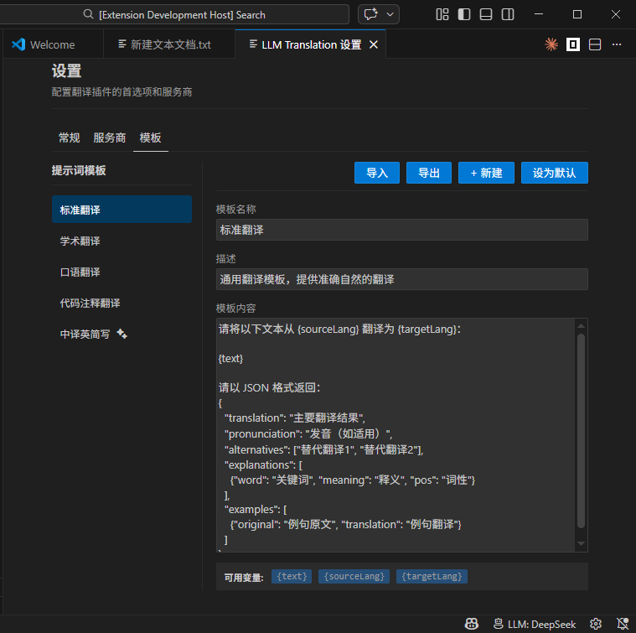Open More Actions ellipsis menu
The height and width of the screenshot is (633, 636).
click(617, 44)
